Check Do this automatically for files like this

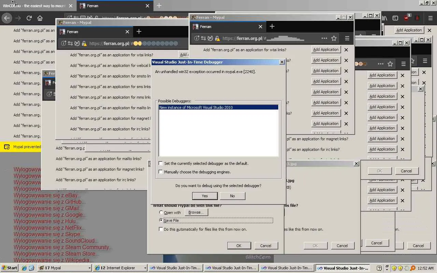pyautogui.click(x=161, y=229)
